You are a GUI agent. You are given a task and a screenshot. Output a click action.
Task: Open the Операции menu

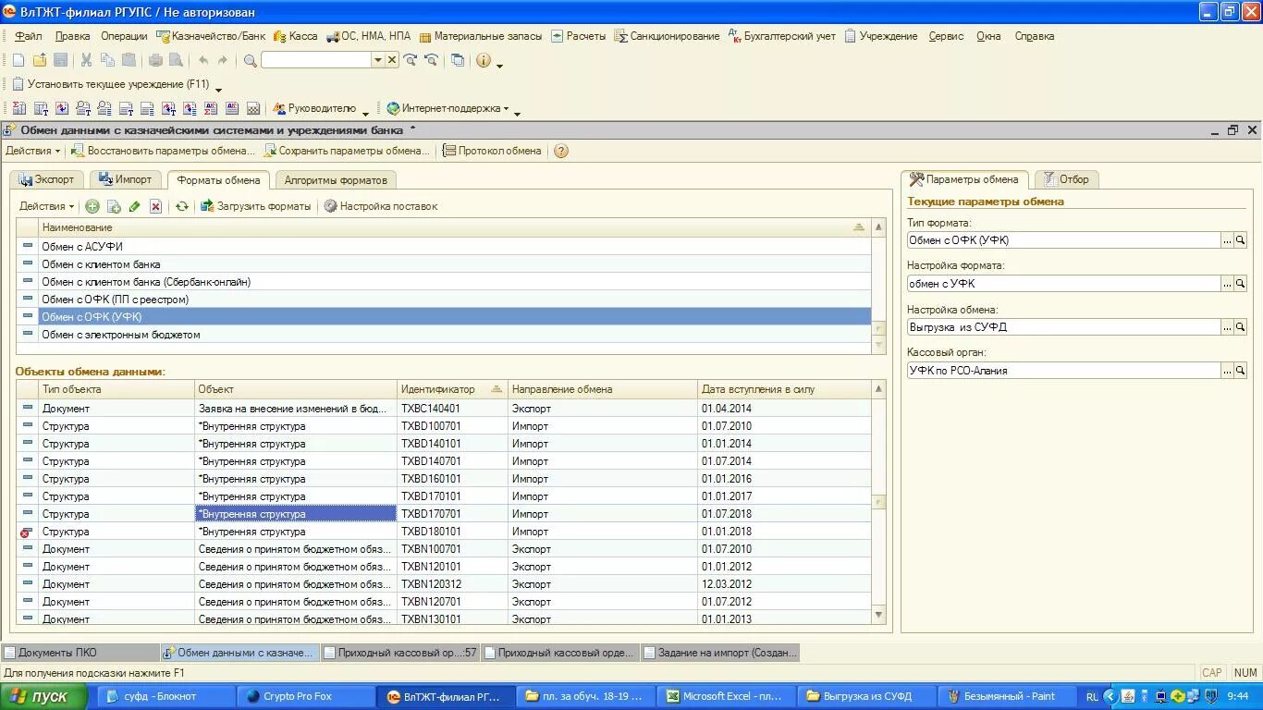click(124, 36)
